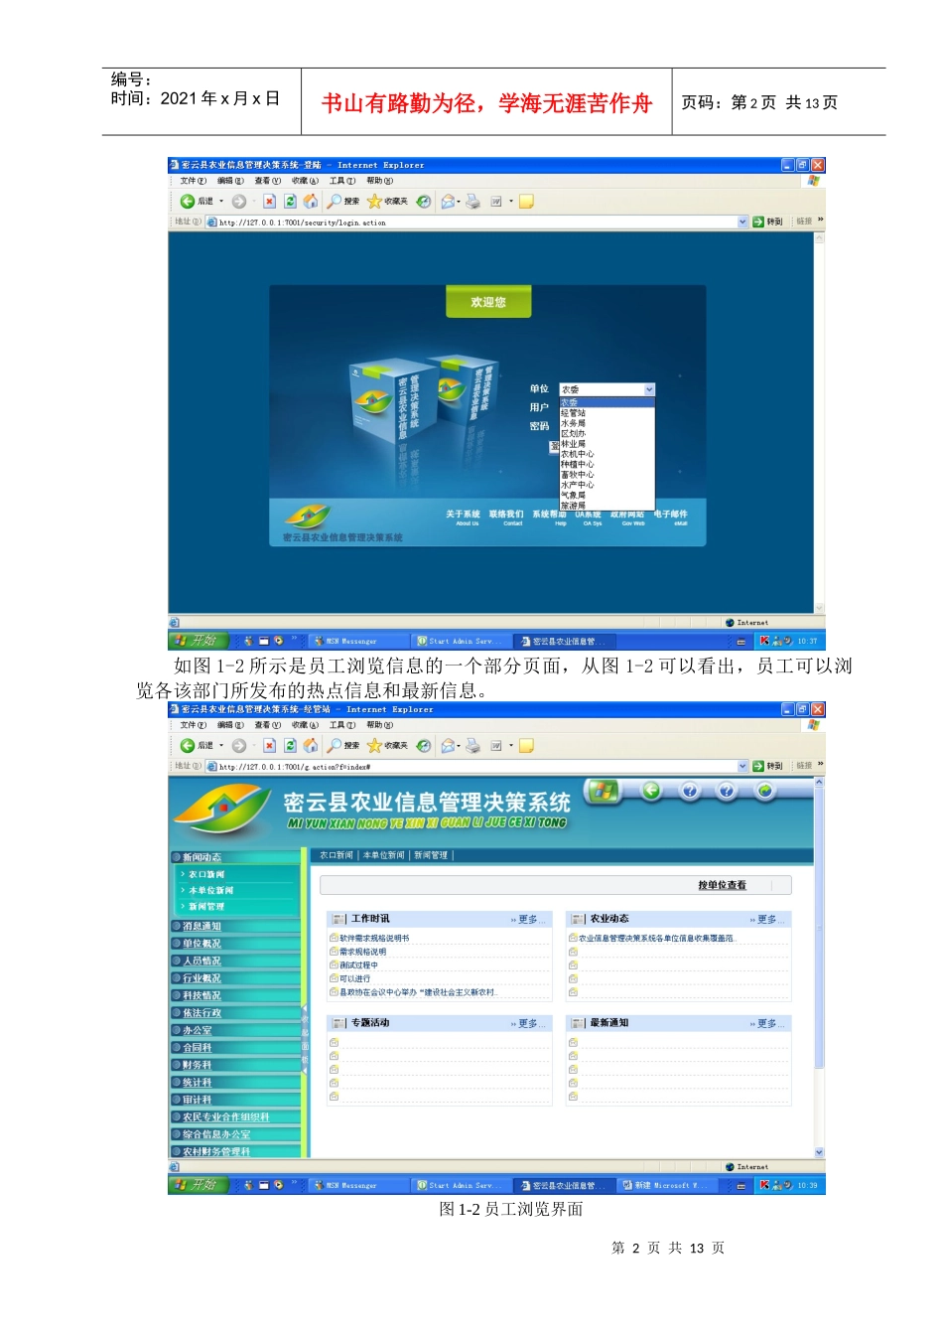The height and width of the screenshot is (1335, 943).
Task: Click yellow note icon in login window toolbar
Action: [x=526, y=202]
